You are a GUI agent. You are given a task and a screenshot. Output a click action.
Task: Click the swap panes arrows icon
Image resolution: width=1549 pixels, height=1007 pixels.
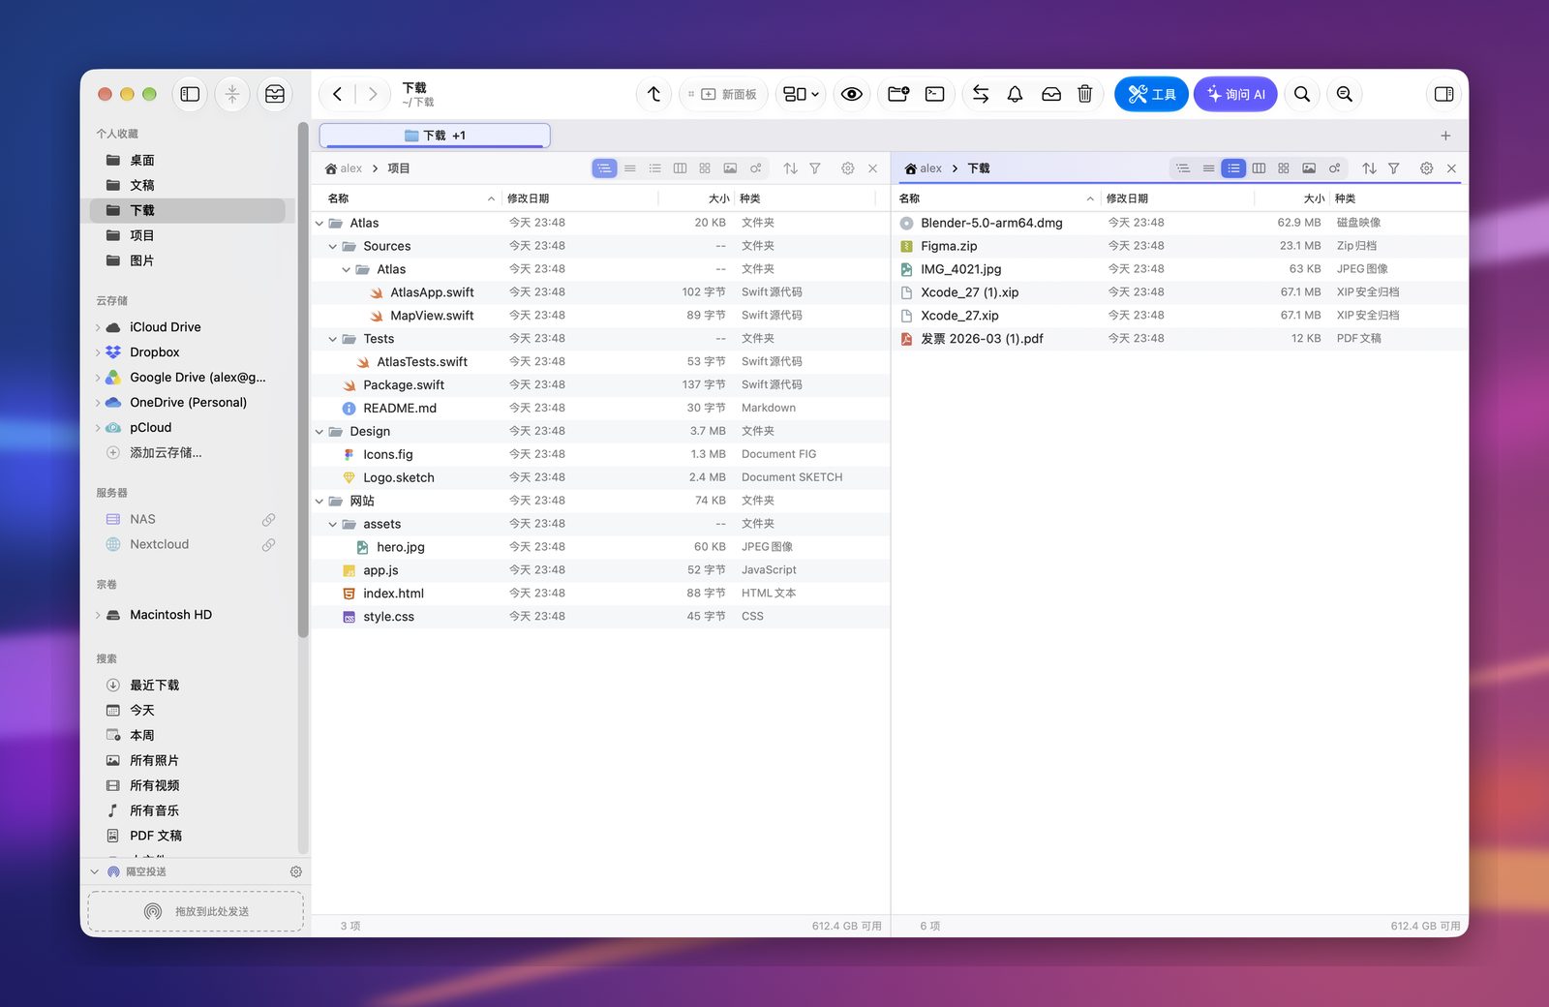(981, 94)
